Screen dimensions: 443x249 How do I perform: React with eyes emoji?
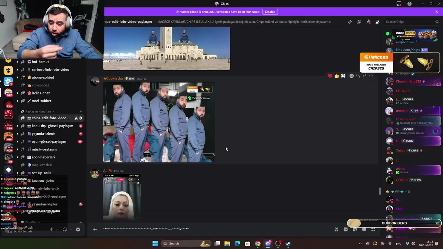[343, 76]
